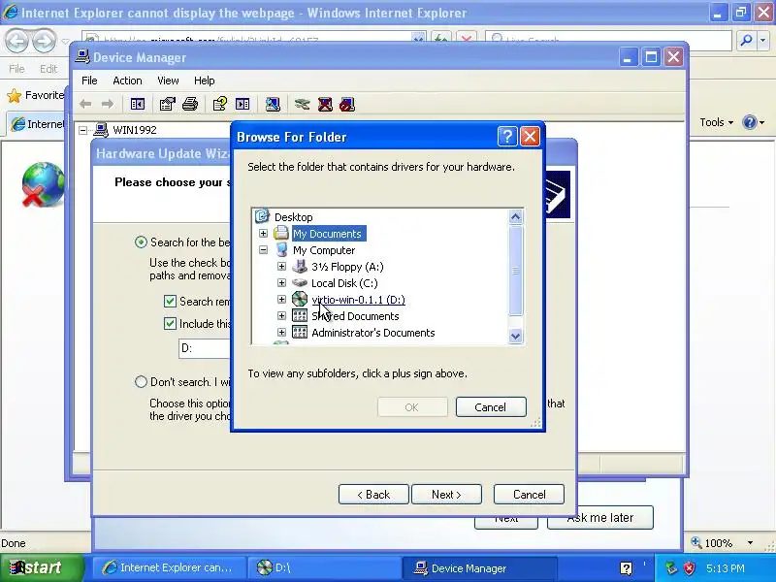Select the My Documents label in the tree
Viewport: 776px width, 582px height.
pyautogui.click(x=327, y=233)
